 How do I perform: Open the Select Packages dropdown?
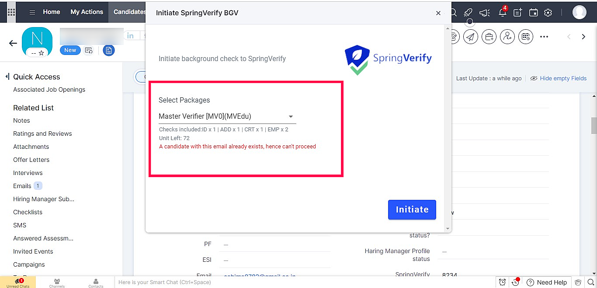pos(227,117)
